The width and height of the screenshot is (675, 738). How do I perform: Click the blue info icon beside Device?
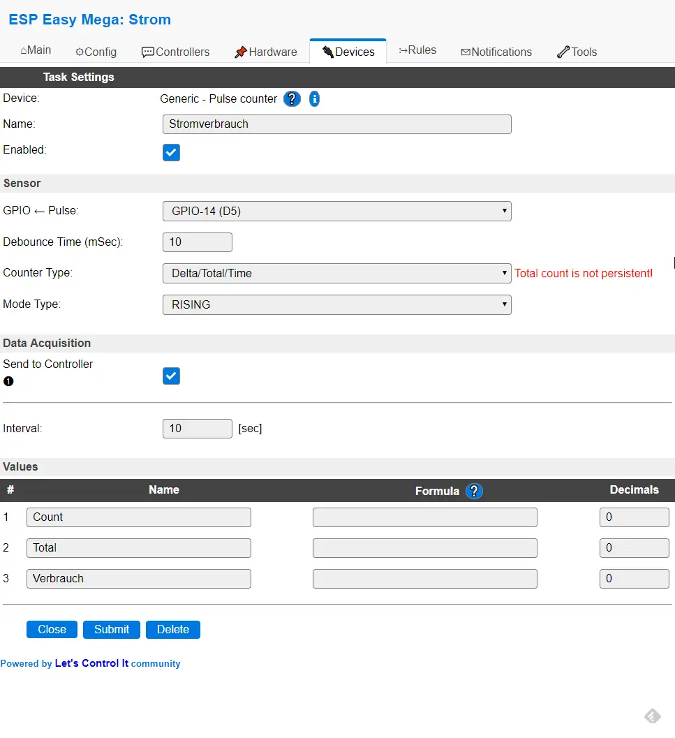click(x=314, y=99)
